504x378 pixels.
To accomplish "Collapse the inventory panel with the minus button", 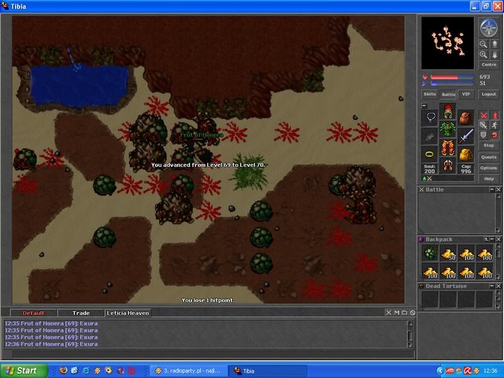I will 424,105.
